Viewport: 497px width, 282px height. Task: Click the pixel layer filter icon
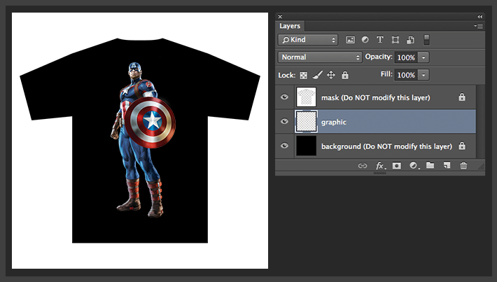pyautogui.click(x=351, y=40)
